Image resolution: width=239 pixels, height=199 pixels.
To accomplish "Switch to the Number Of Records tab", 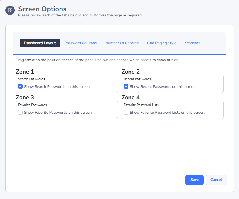I will [x=122, y=43].
